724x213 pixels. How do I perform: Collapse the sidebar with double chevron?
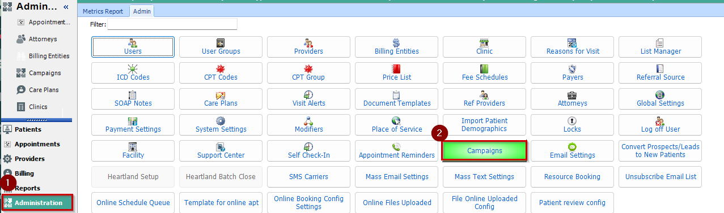click(65, 7)
